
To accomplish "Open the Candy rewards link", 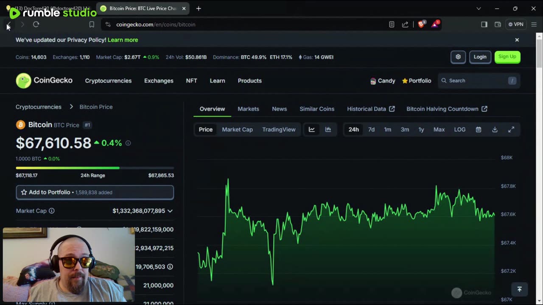I will point(383,80).
